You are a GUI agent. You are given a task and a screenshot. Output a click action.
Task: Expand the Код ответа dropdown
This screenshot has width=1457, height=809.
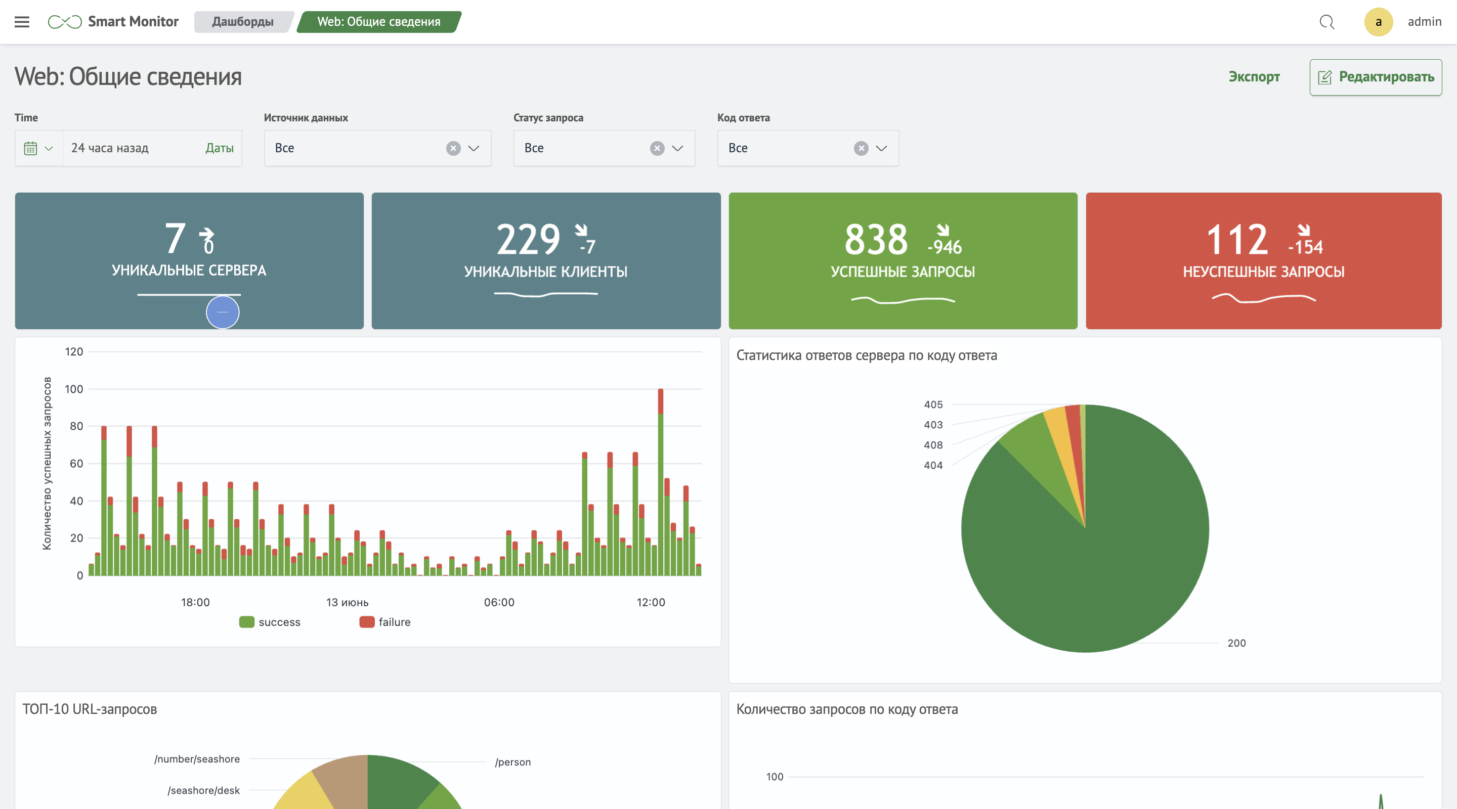click(x=881, y=148)
